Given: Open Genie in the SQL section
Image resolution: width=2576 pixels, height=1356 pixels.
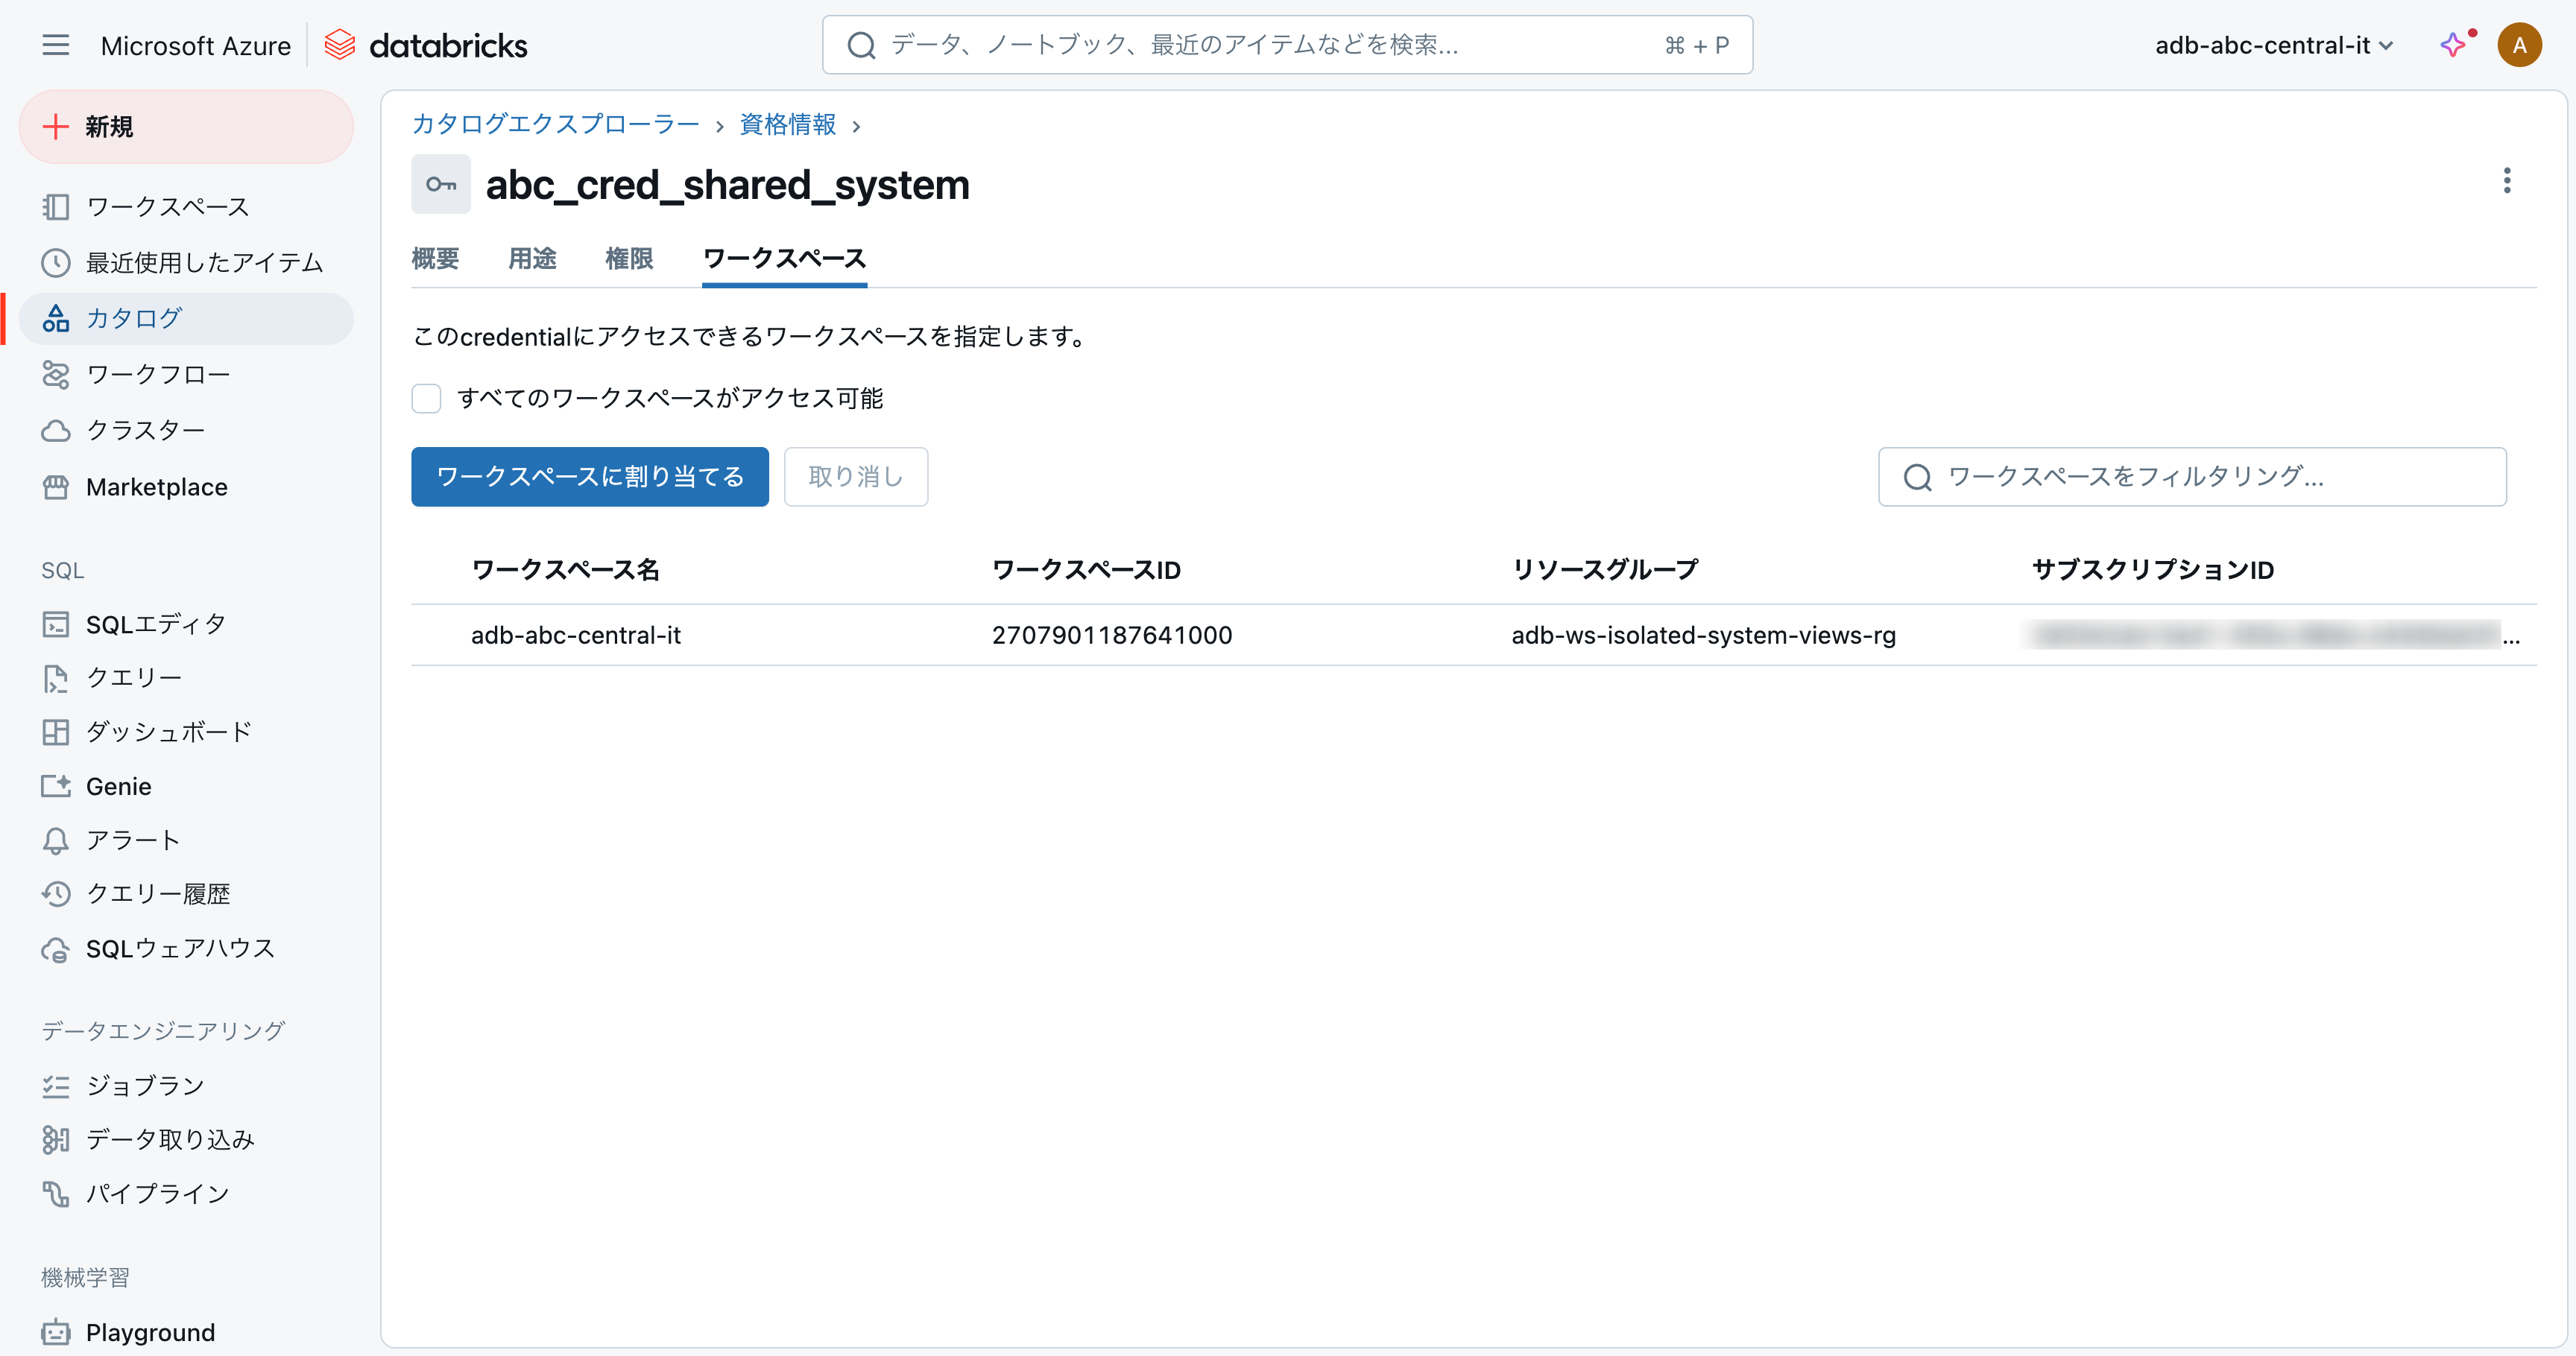Looking at the screenshot, I should point(118,787).
